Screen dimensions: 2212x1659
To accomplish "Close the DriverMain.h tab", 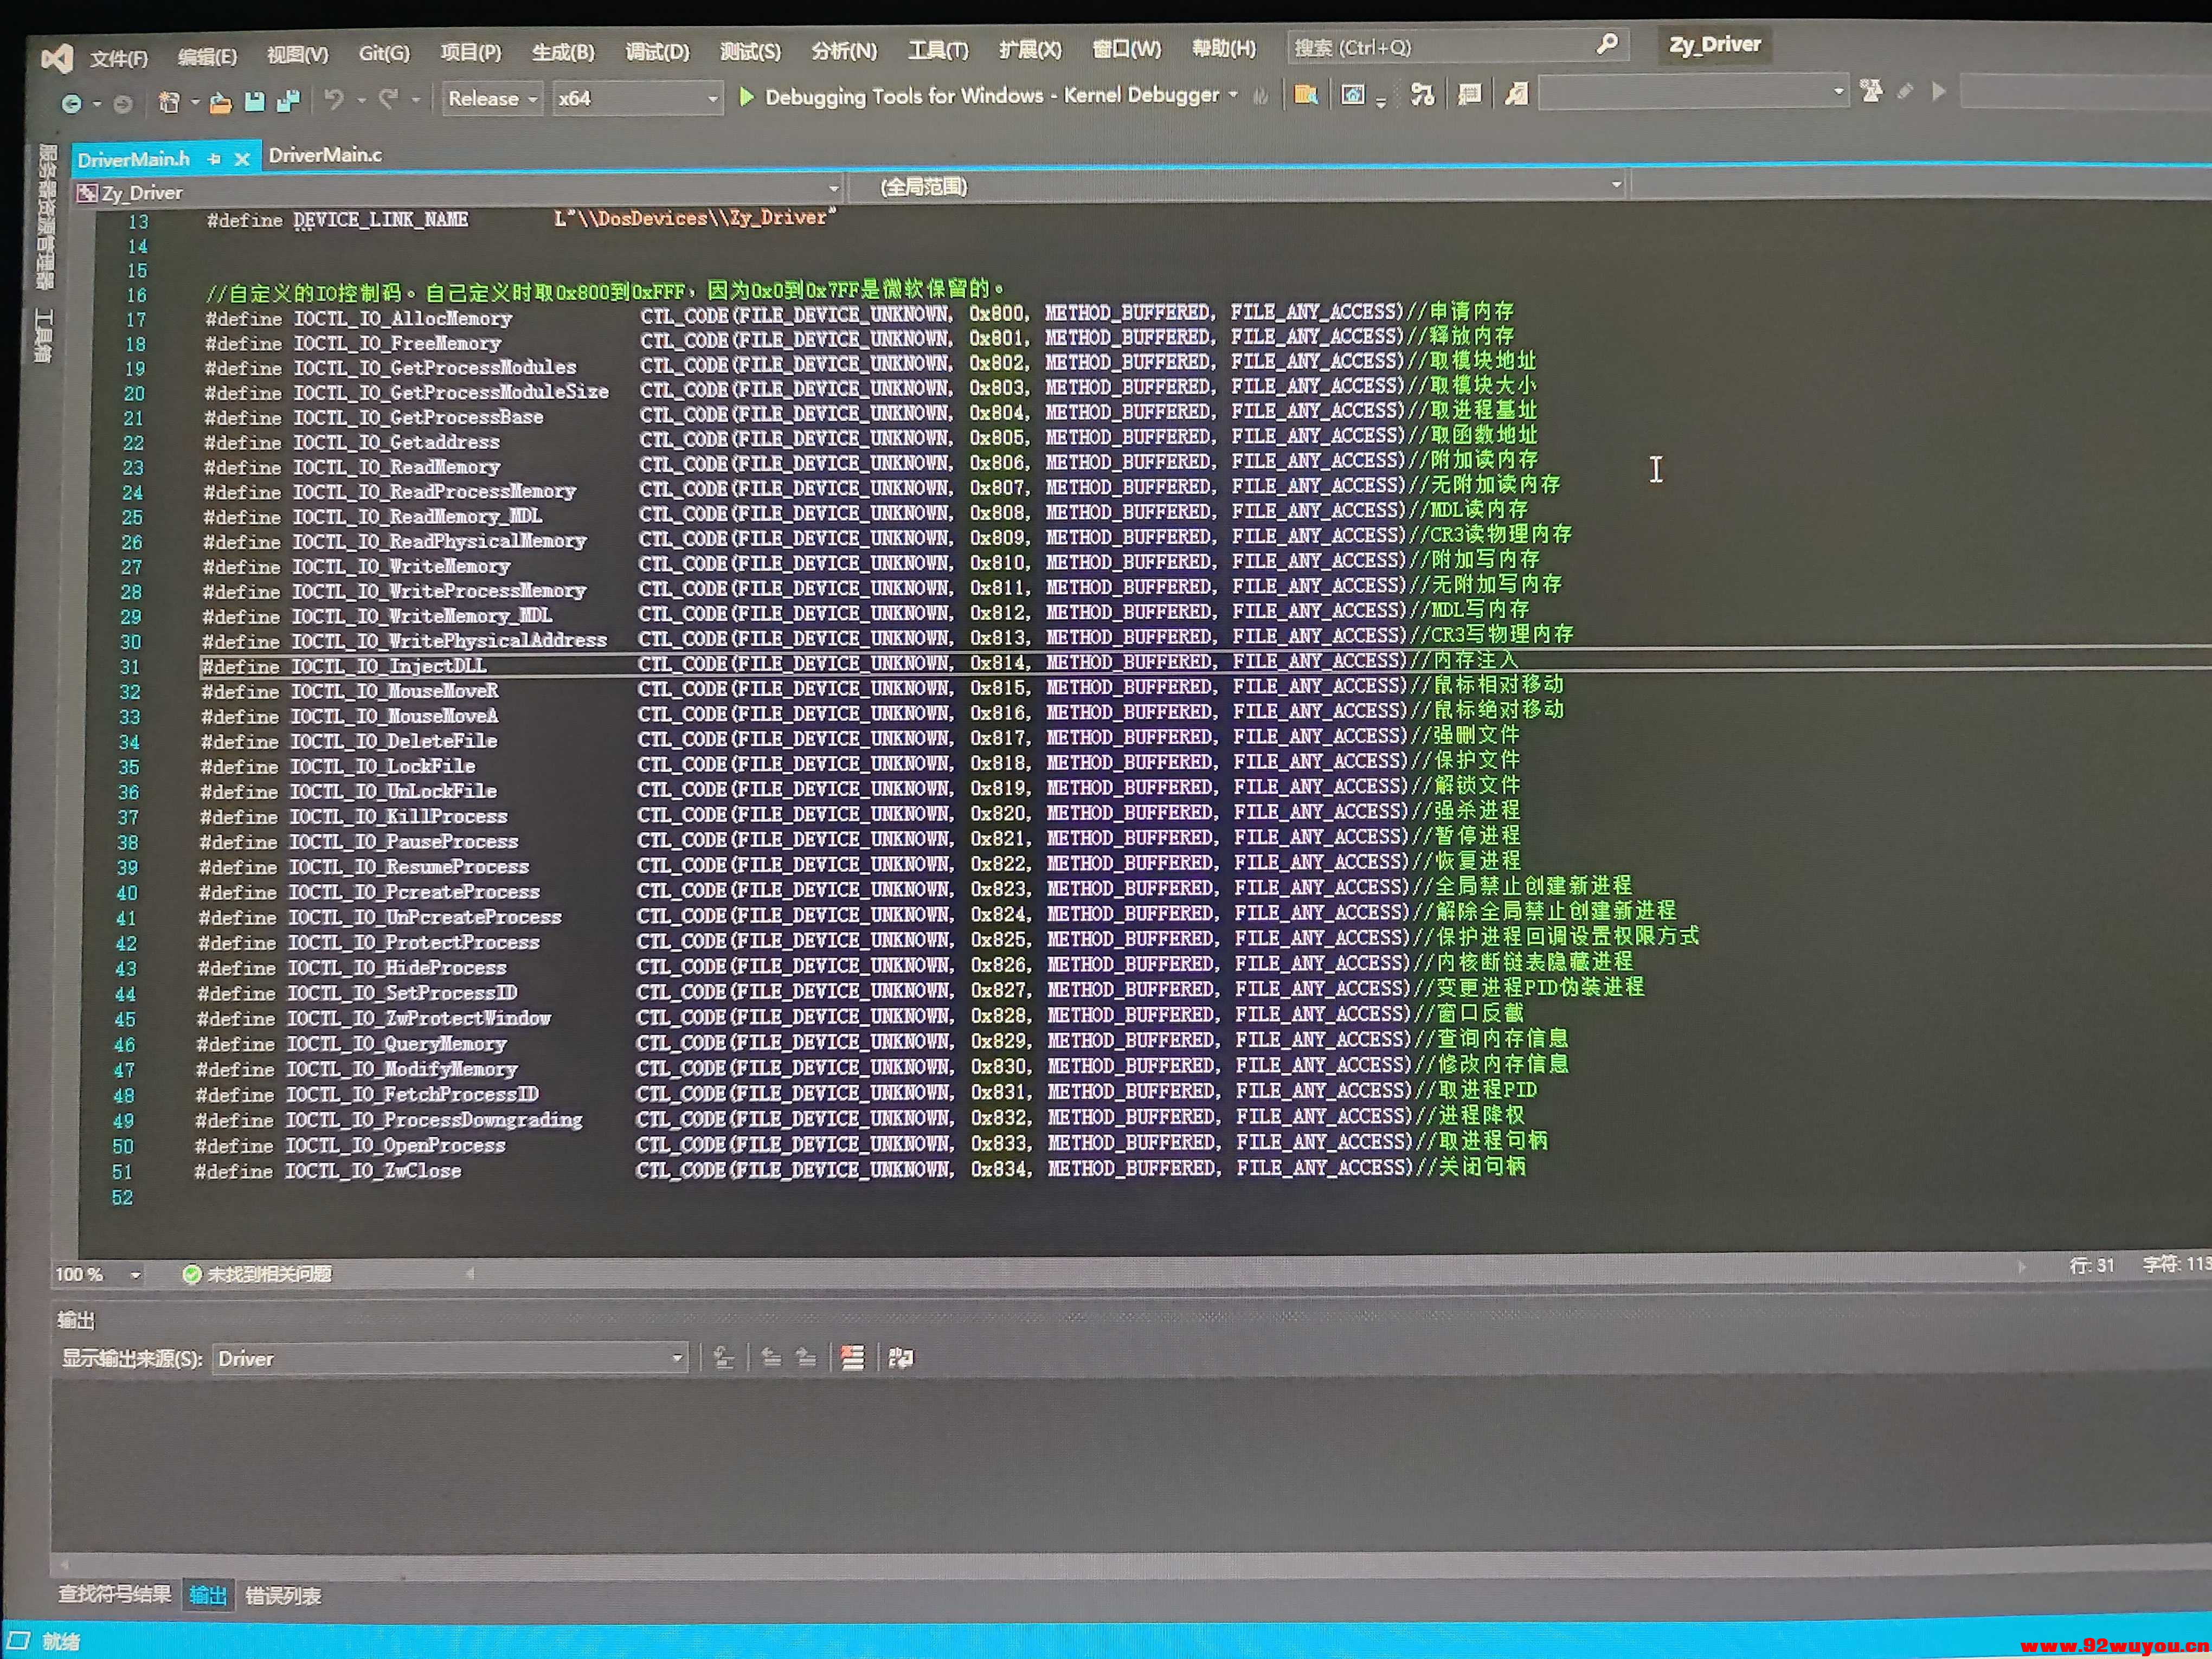I will (x=242, y=158).
